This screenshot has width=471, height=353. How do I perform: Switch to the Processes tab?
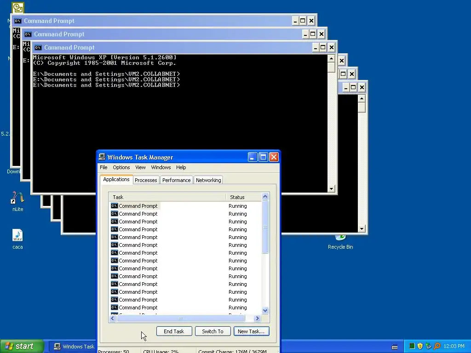point(146,180)
